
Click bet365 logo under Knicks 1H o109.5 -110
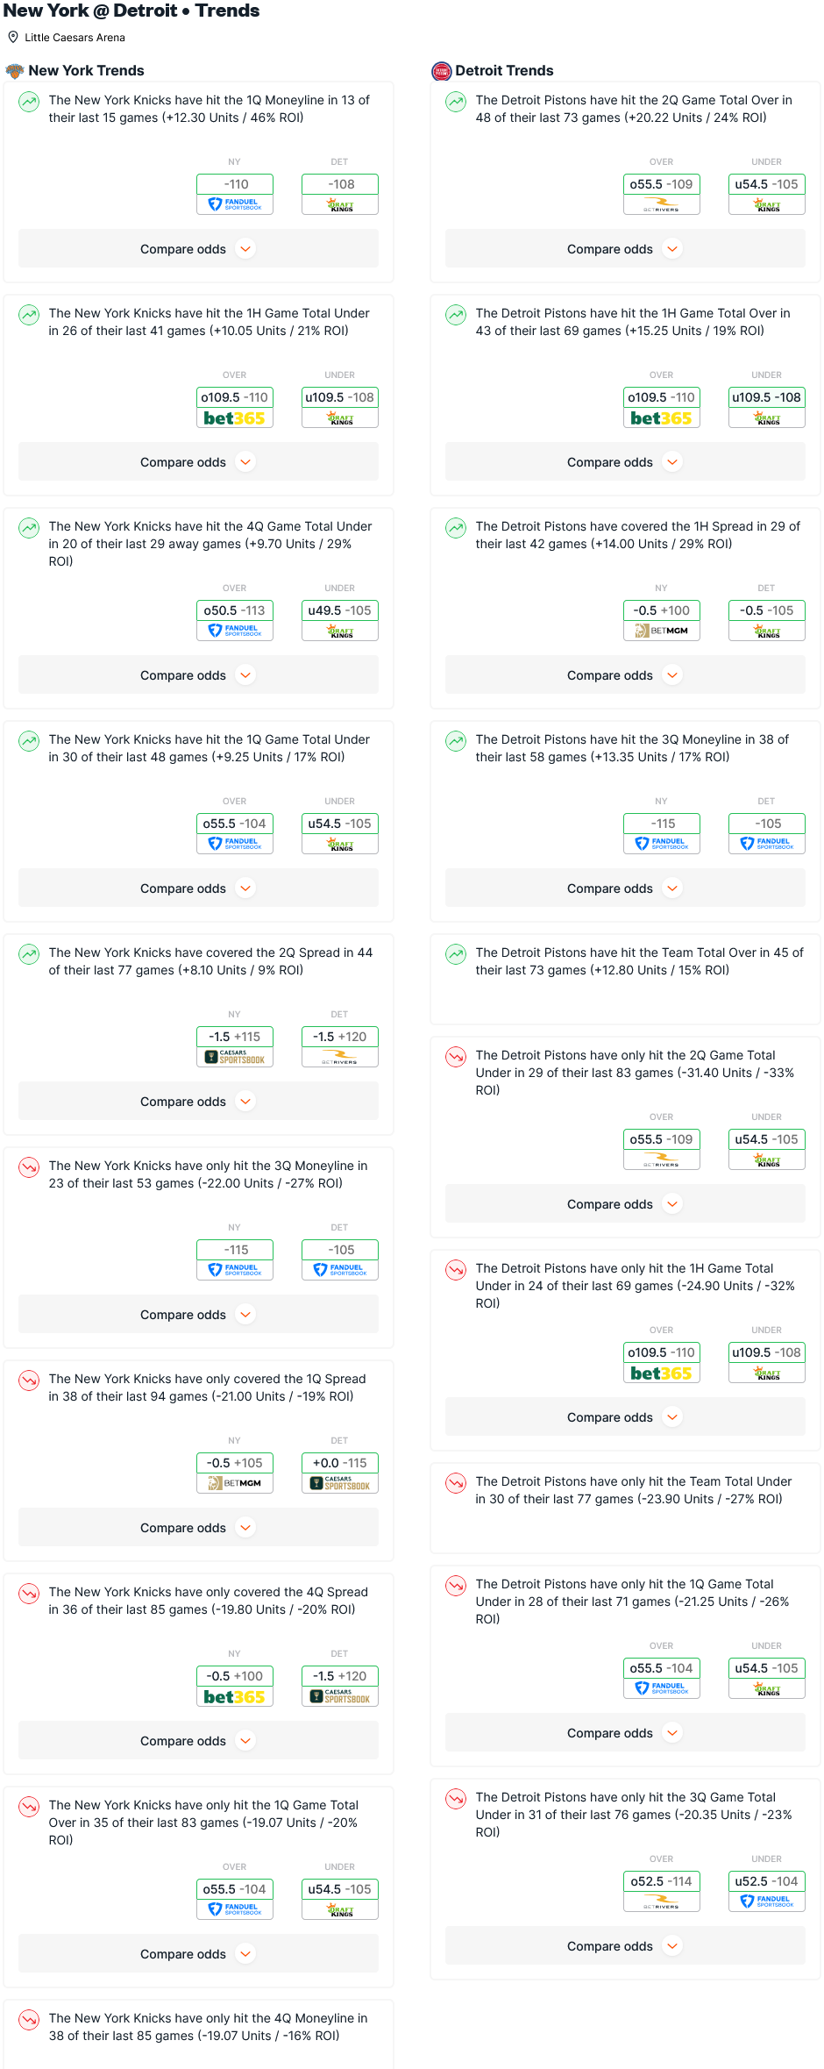pyautogui.click(x=235, y=418)
